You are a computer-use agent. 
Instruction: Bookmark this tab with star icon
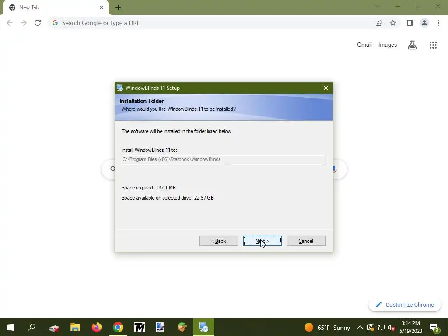(393, 23)
